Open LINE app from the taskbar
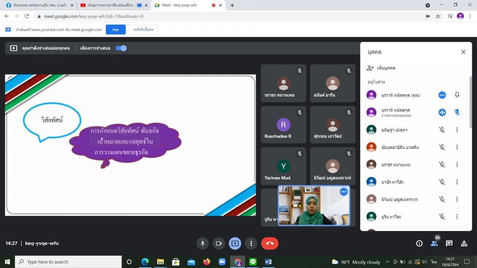 point(253,262)
